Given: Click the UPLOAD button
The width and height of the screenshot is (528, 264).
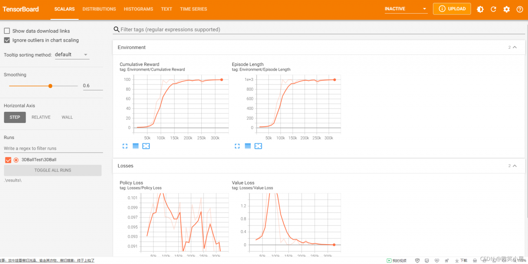Looking at the screenshot, I should tap(452, 9).
